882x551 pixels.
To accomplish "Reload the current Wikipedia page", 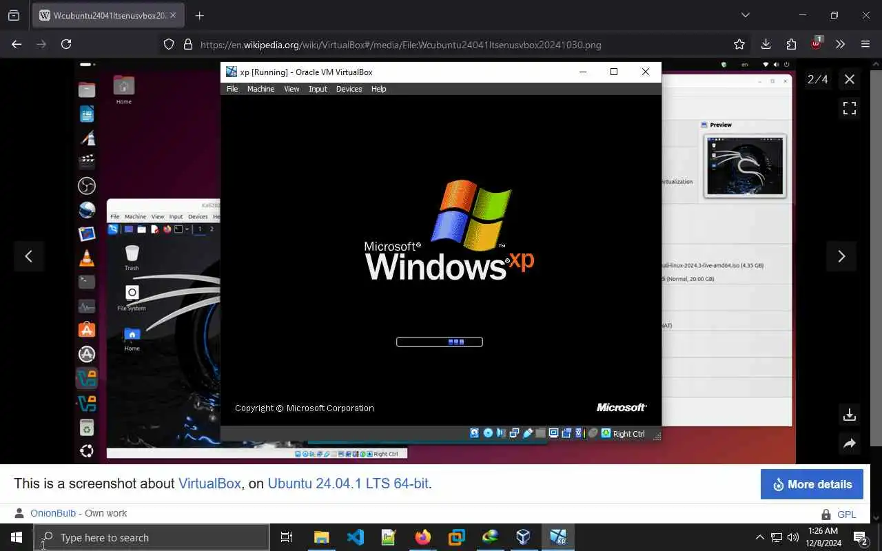I will pyautogui.click(x=66, y=44).
